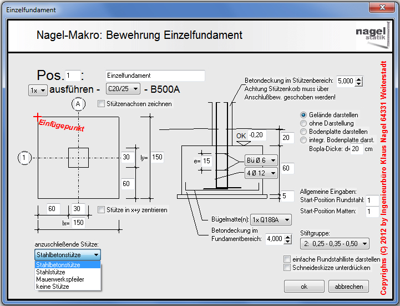This screenshot has width=400, height=306.
Task: Click the axis 1 circle marker
Action: [24, 158]
